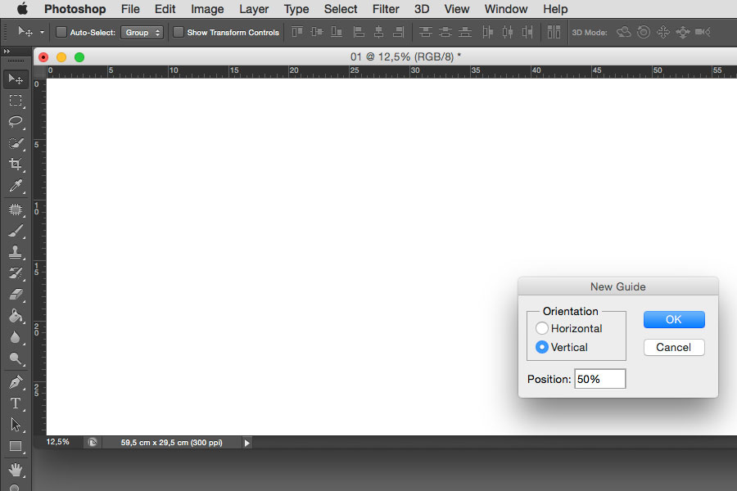Select the Path Selection tool
Image resolution: width=737 pixels, height=491 pixels.
pyautogui.click(x=16, y=425)
